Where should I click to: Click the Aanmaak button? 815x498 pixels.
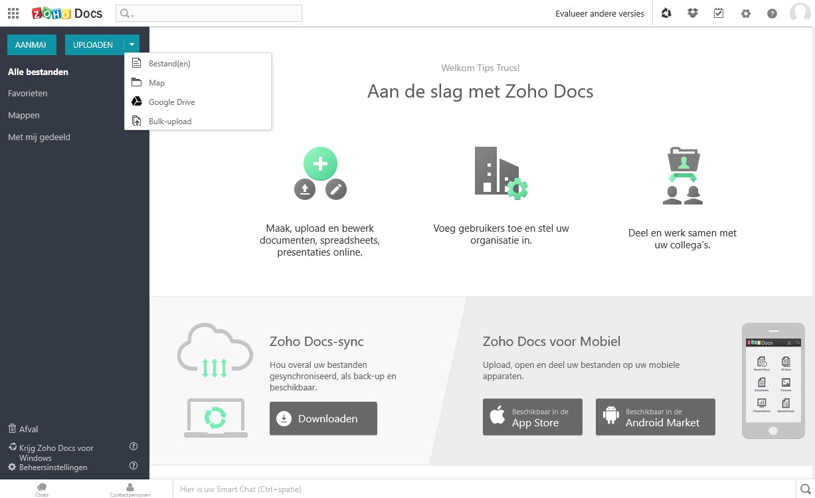pyautogui.click(x=31, y=44)
